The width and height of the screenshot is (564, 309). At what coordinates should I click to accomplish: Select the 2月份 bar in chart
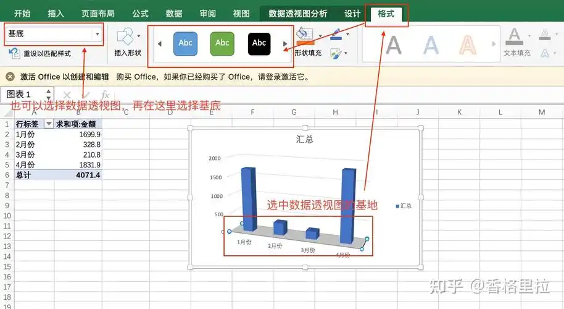pos(280,227)
